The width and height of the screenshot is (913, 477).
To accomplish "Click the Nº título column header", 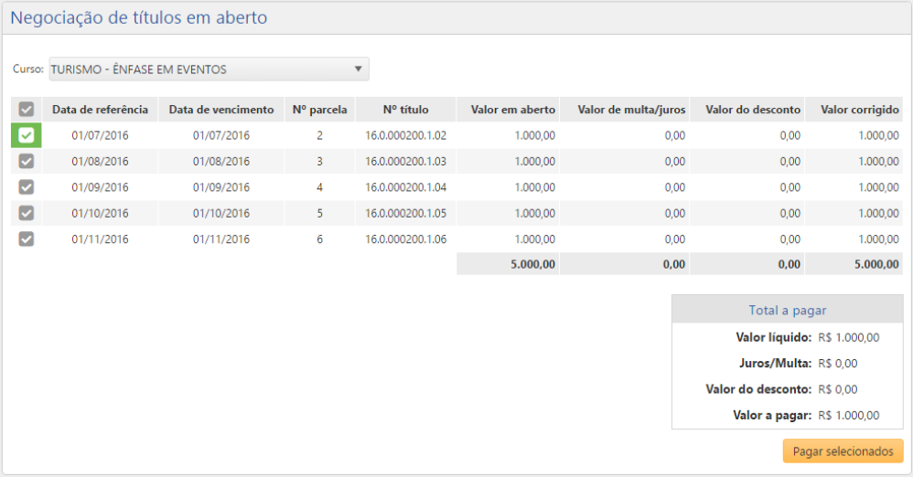I will tap(405, 110).
